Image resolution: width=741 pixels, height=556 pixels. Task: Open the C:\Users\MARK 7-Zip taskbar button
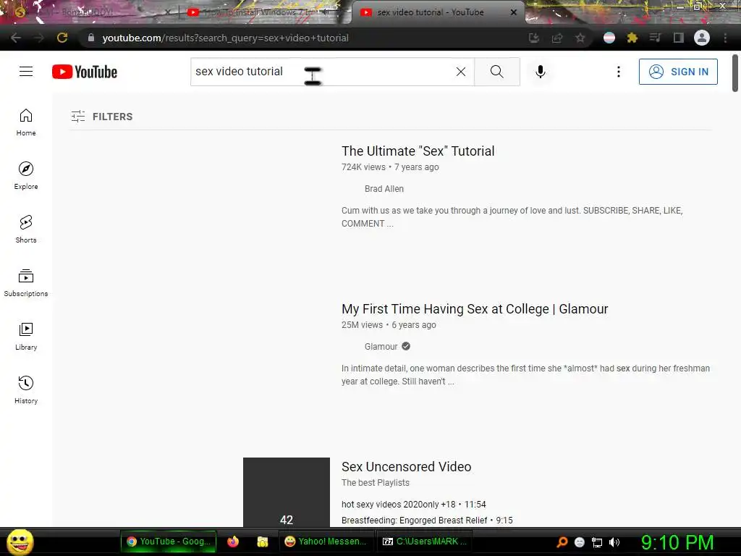(424, 542)
